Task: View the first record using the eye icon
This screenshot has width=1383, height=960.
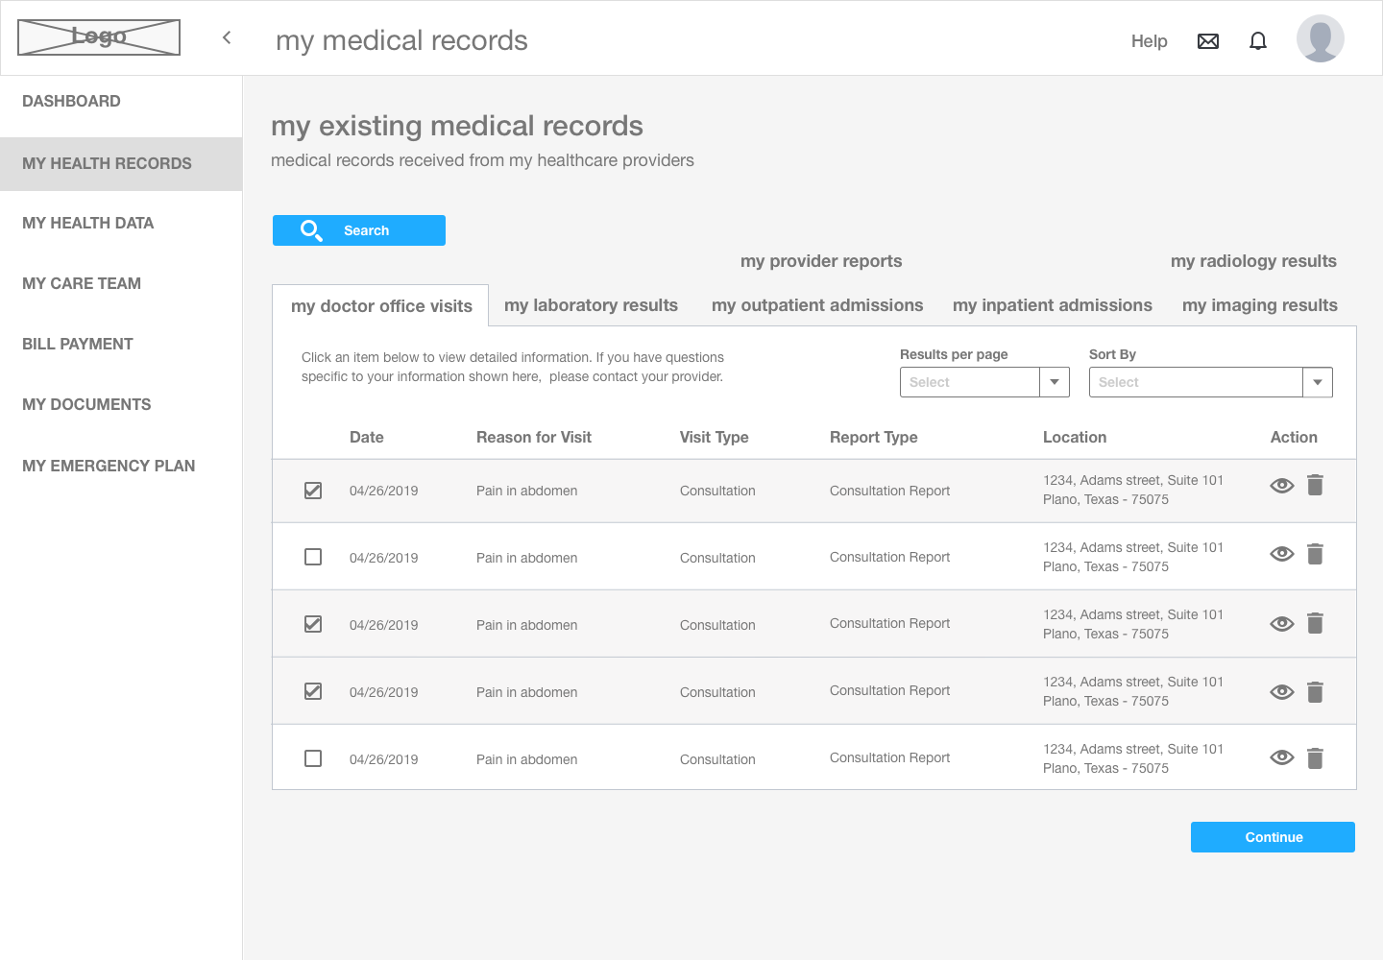Action: point(1282,486)
